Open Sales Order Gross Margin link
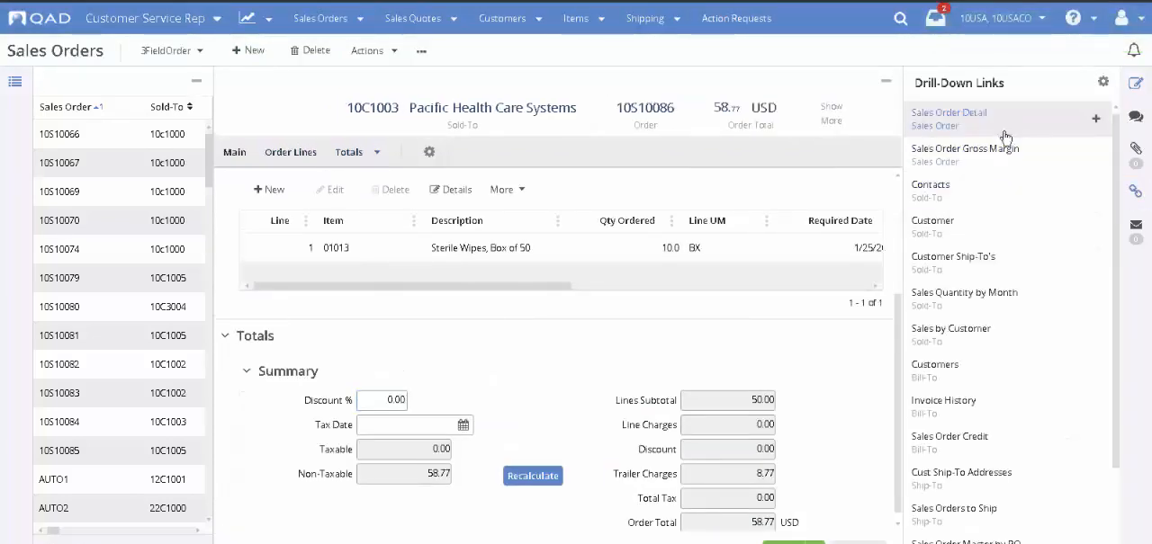Screen dimensions: 1152x544 click(x=965, y=148)
